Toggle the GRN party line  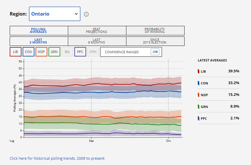(x=54, y=52)
